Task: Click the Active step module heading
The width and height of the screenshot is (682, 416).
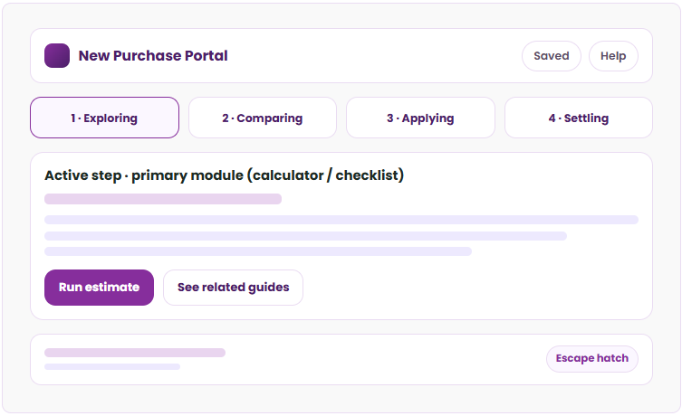Action: click(x=224, y=175)
